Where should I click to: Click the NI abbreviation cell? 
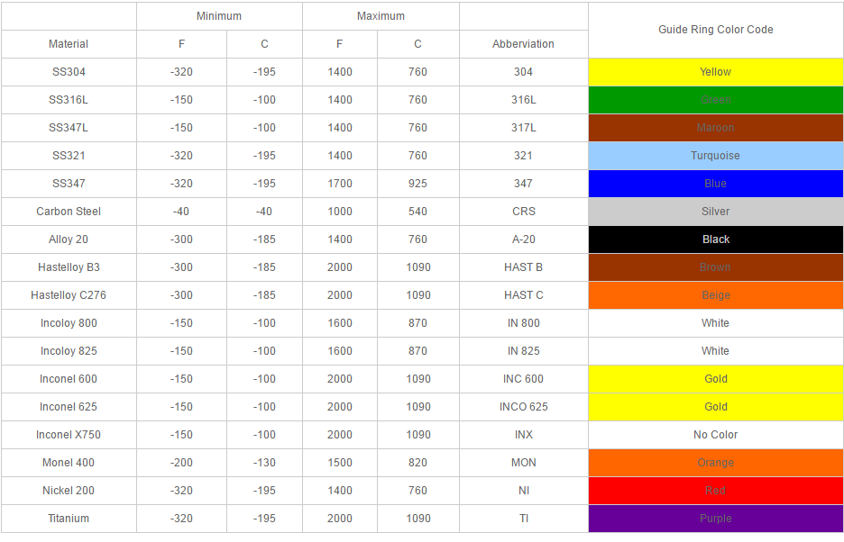tap(523, 491)
